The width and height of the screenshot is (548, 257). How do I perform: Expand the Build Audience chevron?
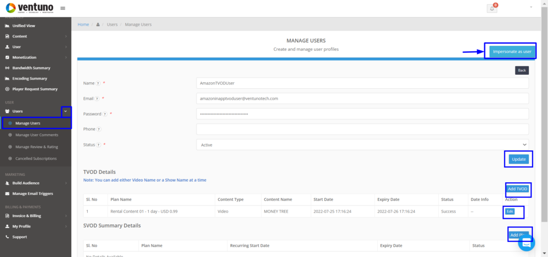coord(66,183)
